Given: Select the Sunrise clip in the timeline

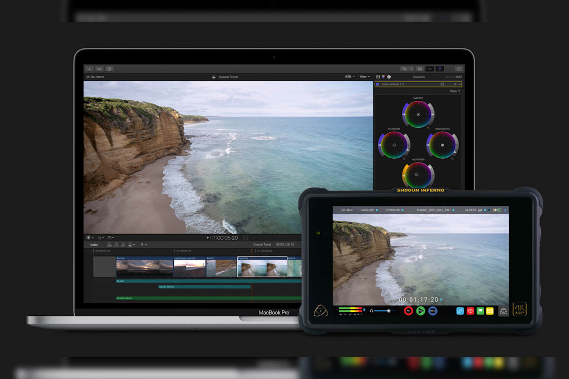Looking at the screenshot, I should 144,267.
